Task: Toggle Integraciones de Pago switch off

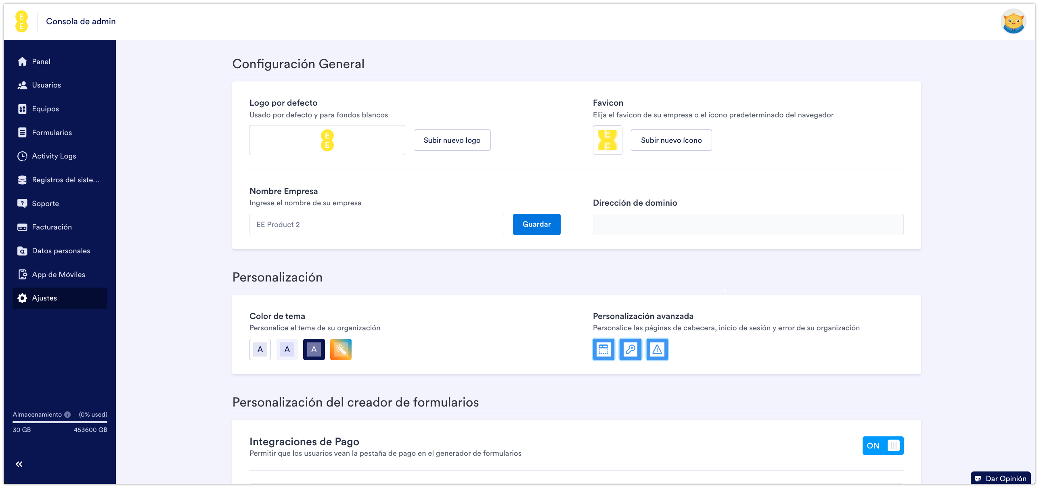Action: point(883,446)
